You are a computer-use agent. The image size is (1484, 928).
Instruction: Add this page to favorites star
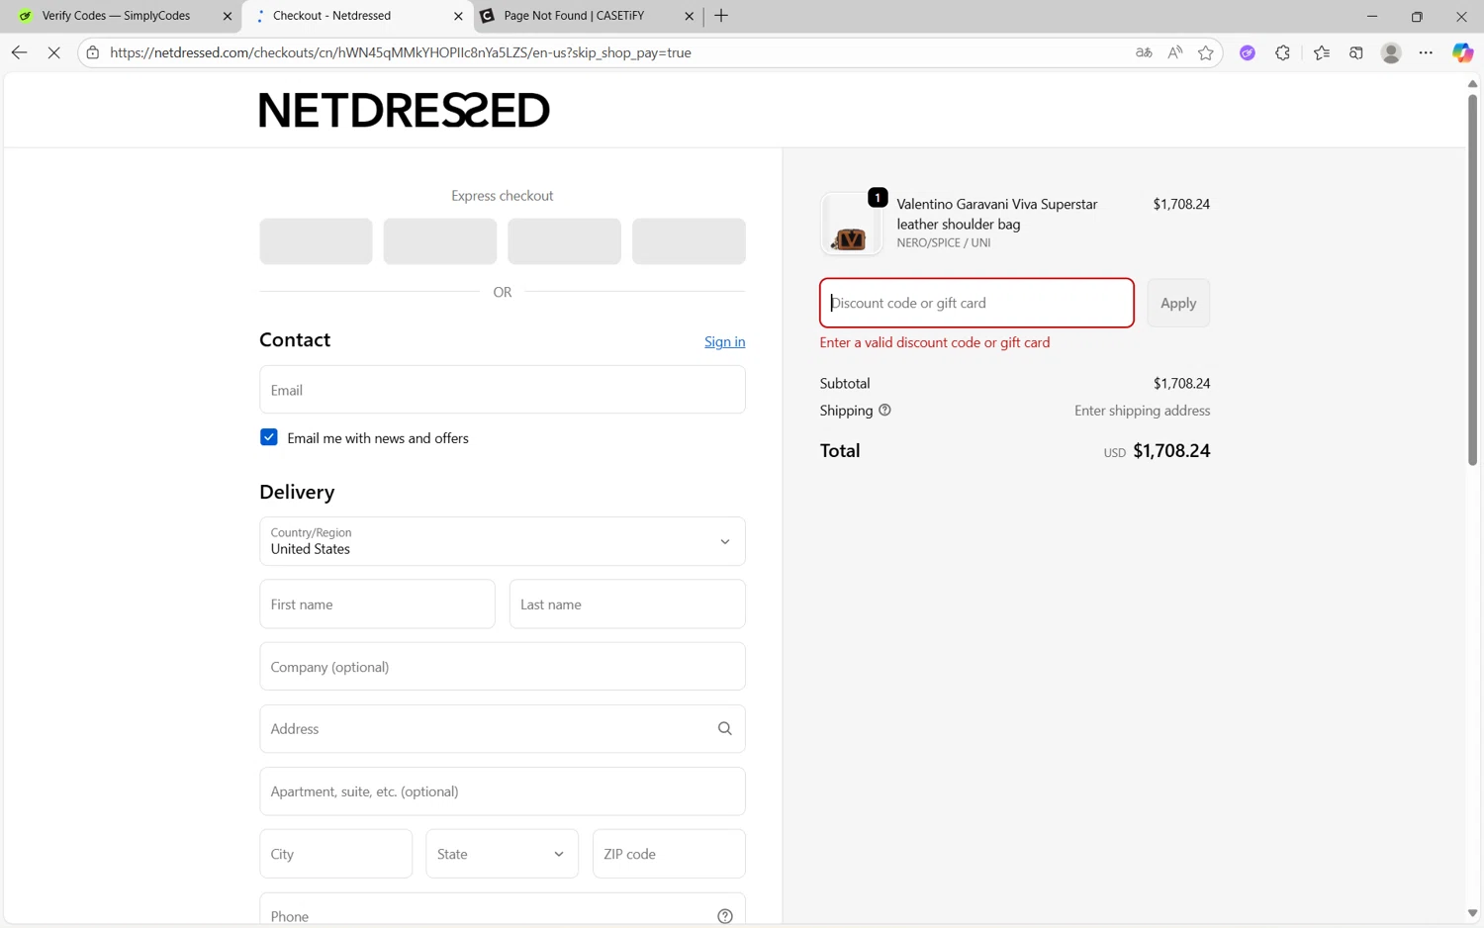tap(1205, 52)
